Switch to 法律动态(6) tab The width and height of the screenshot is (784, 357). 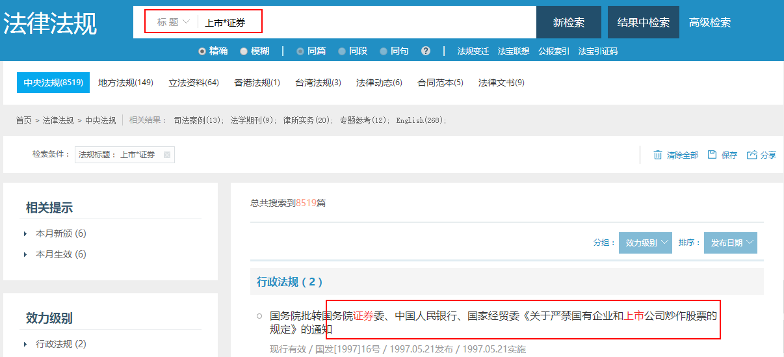click(379, 83)
